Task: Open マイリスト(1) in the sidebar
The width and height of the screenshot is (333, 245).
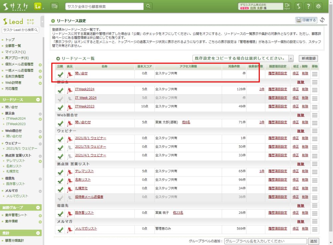Action: (x=15, y=52)
